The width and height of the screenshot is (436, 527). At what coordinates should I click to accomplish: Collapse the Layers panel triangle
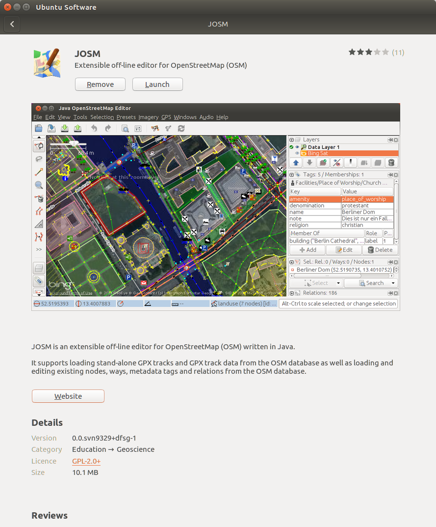pos(292,140)
